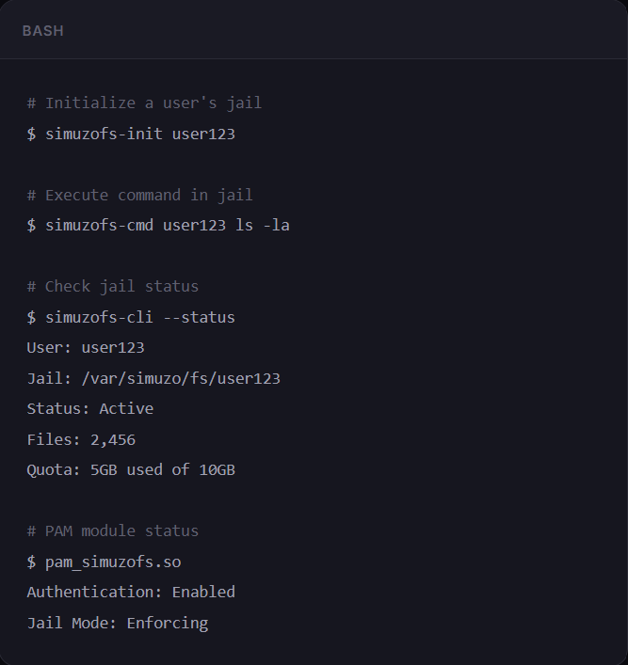Click the "Files: 2,456" output line
The width and height of the screenshot is (628, 665).
point(81,439)
